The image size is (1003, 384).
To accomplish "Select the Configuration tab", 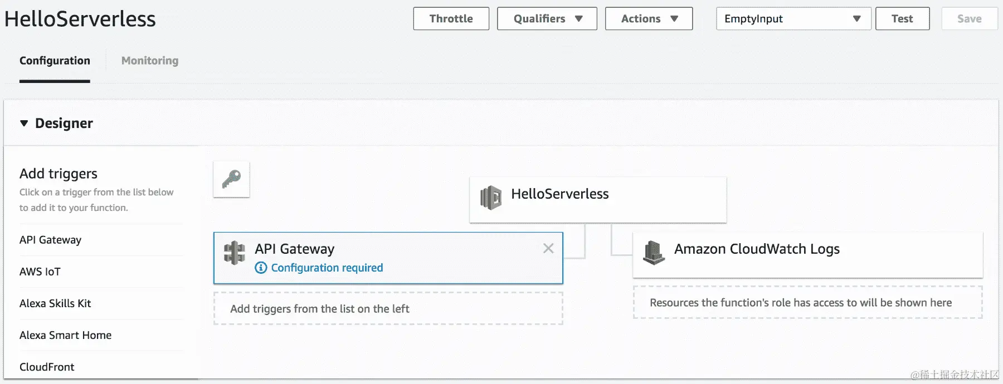I will [55, 61].
